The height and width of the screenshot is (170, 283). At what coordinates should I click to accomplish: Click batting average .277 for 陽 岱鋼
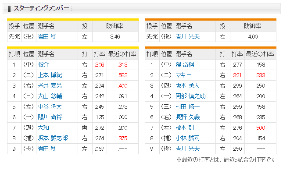tap(237, 65)
